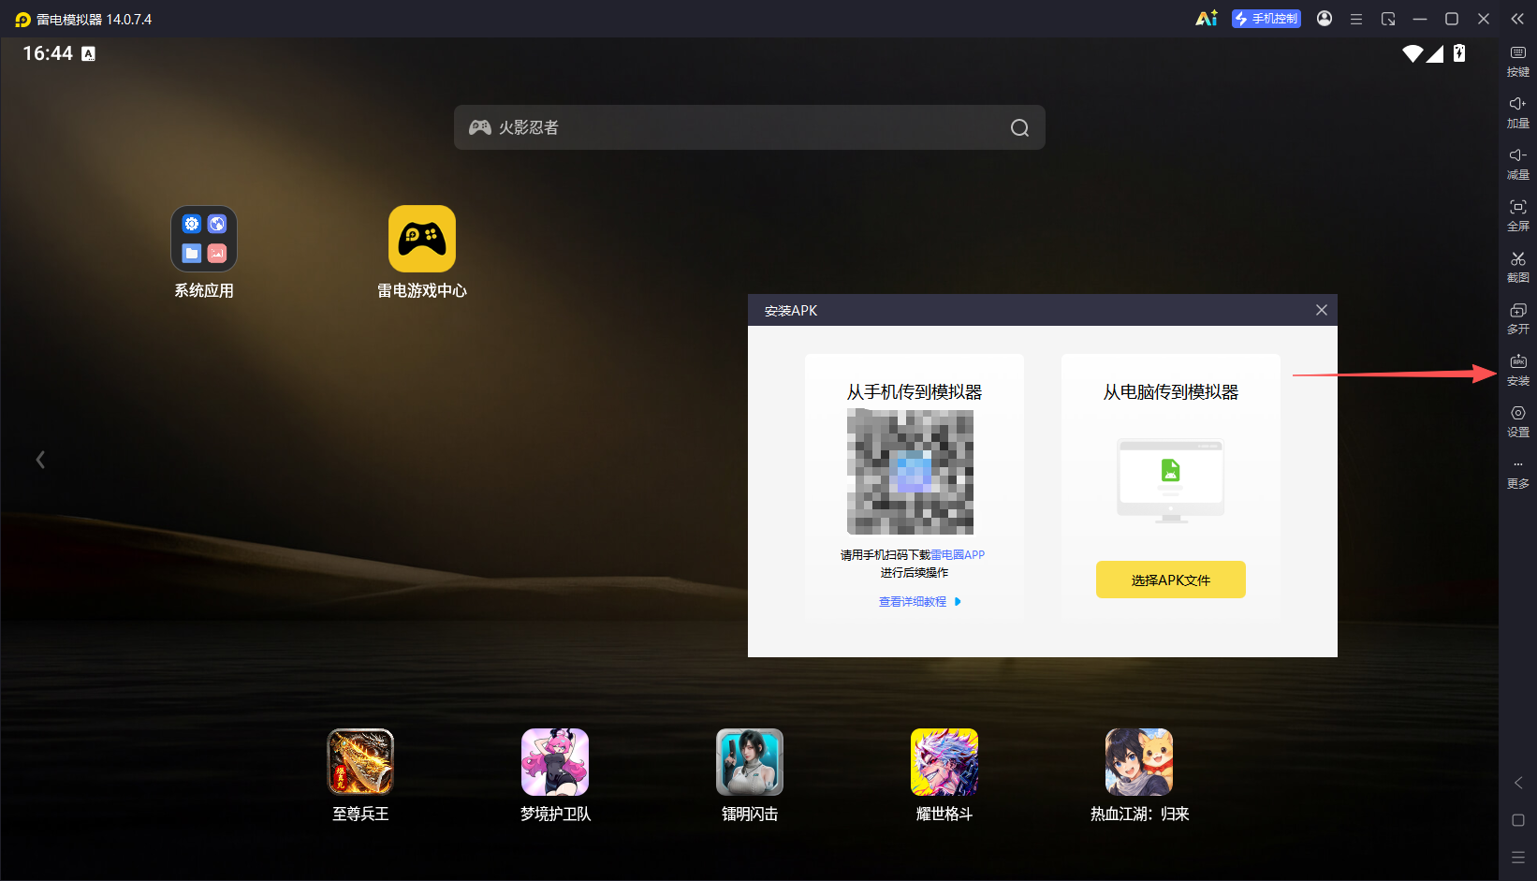1537x881 pixels.
Task: Open the 多开 multi-instance manager
Action: pyautogui.click(x=1517, y=318)
